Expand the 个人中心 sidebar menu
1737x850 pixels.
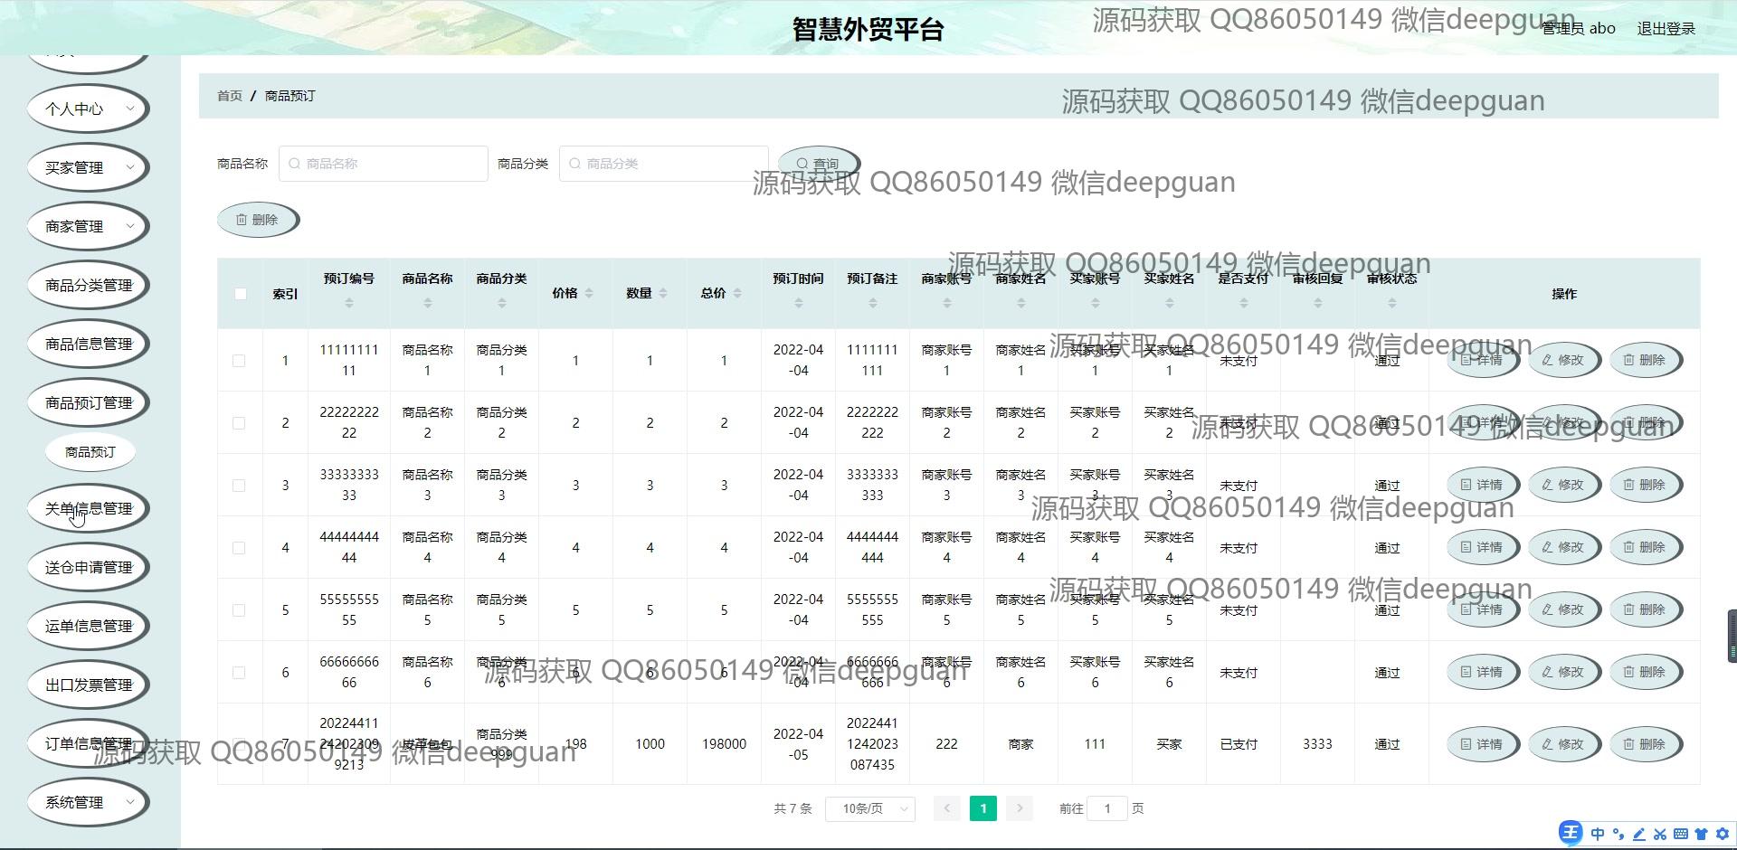88,109
